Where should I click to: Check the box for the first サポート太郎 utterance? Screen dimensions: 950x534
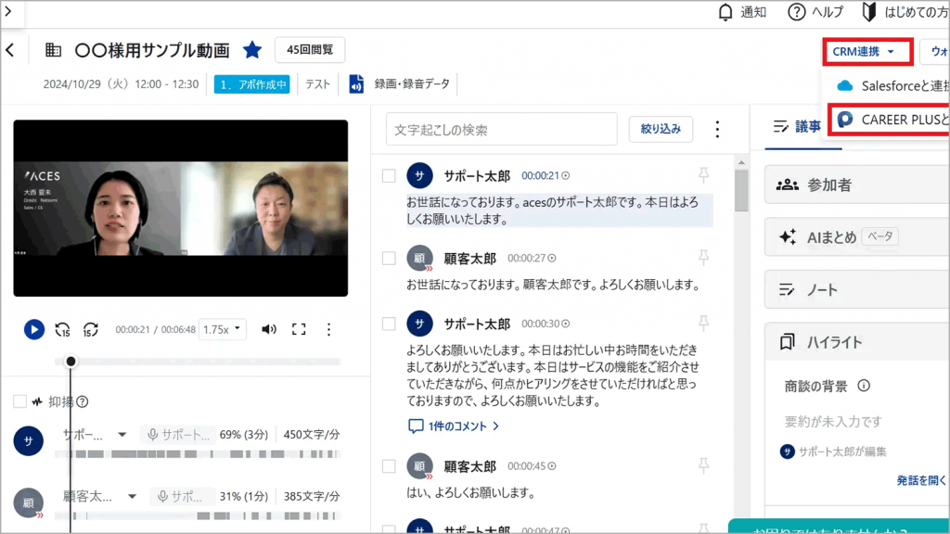click(x=390, y=175)
